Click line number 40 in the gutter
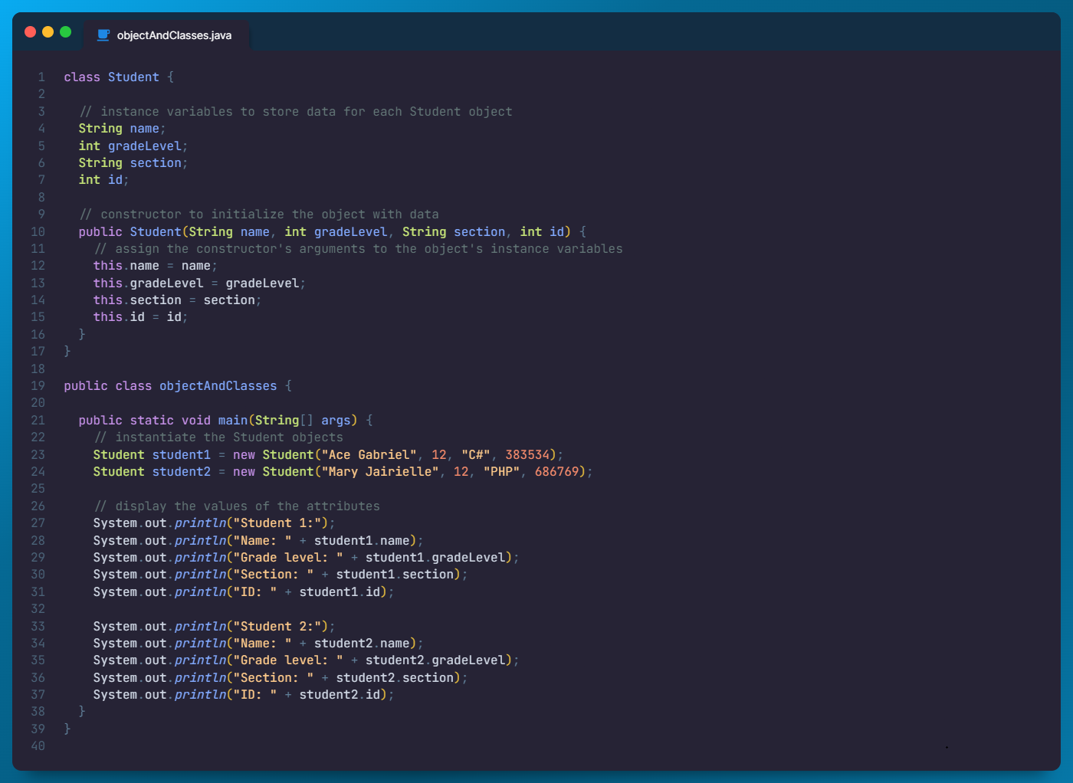The height and width of the screenshot is (783, 1073). point(38,746)
